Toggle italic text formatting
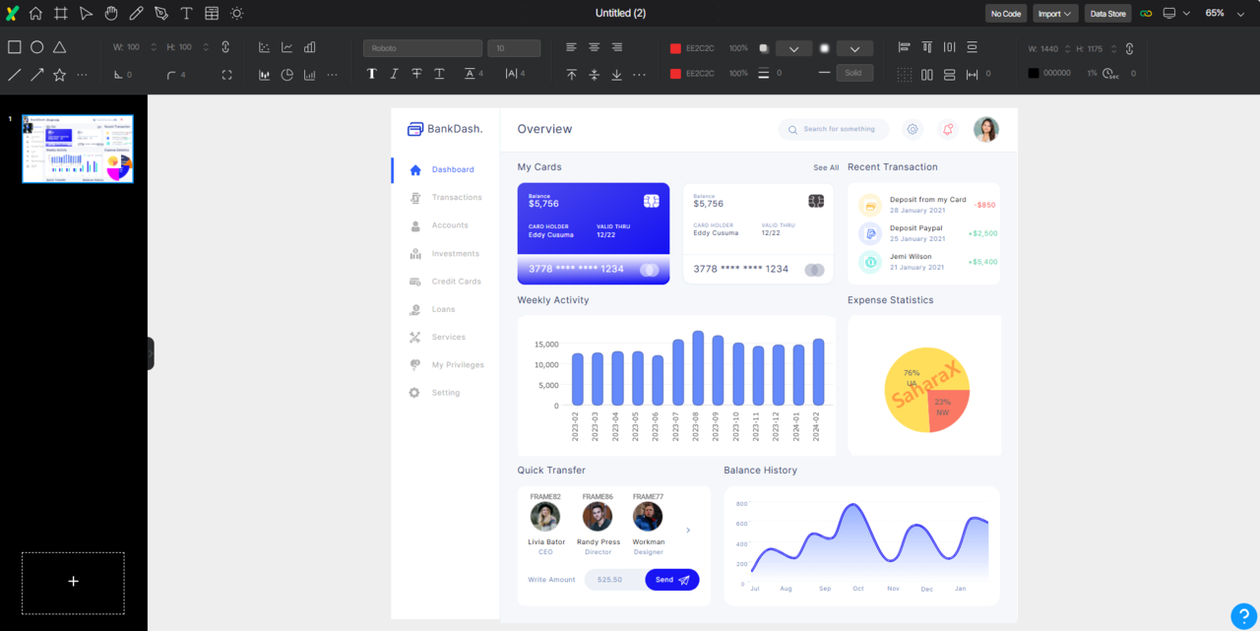1260x631 pixels. [394, 74]
